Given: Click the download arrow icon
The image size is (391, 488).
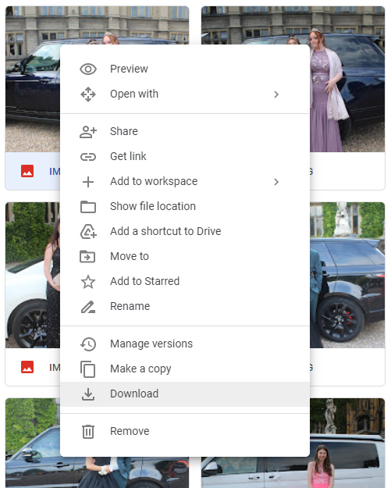Looking at the screenshot, I should (88, 394).
